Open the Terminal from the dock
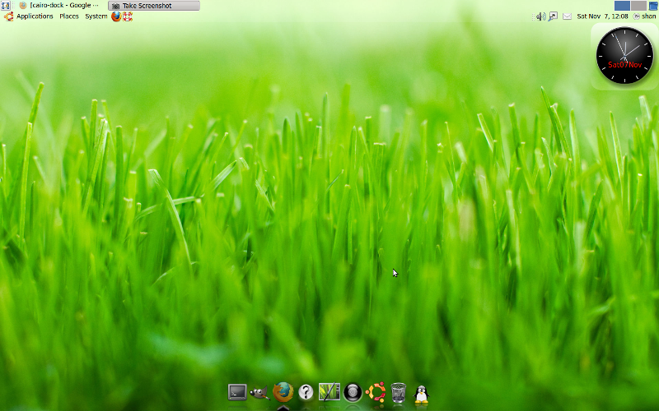Viewport: 659px width, 411px height. pyautogui.click(x=237, y=393)
